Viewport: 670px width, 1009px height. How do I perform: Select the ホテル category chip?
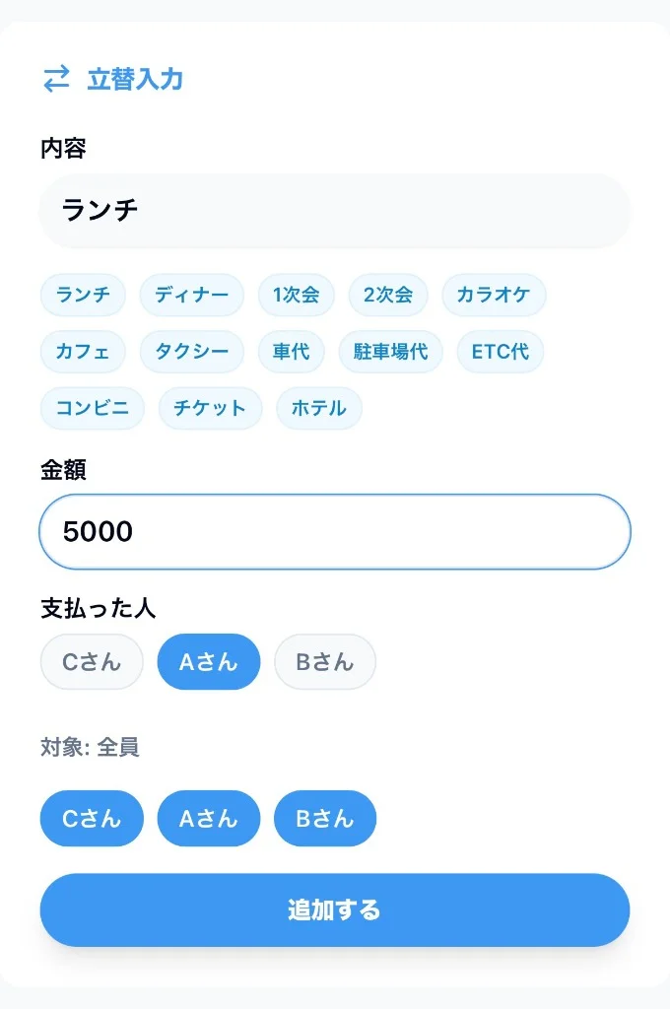(x=318, y=409)
